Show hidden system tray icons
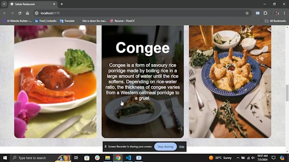289x162 pixels. 238,158
